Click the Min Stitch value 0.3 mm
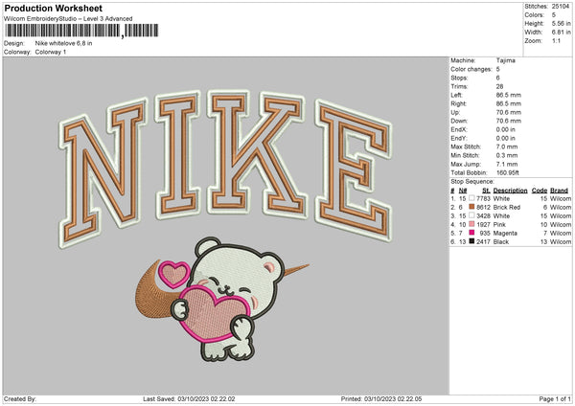Viewport: 575px width, 406px height. (507, 155)
